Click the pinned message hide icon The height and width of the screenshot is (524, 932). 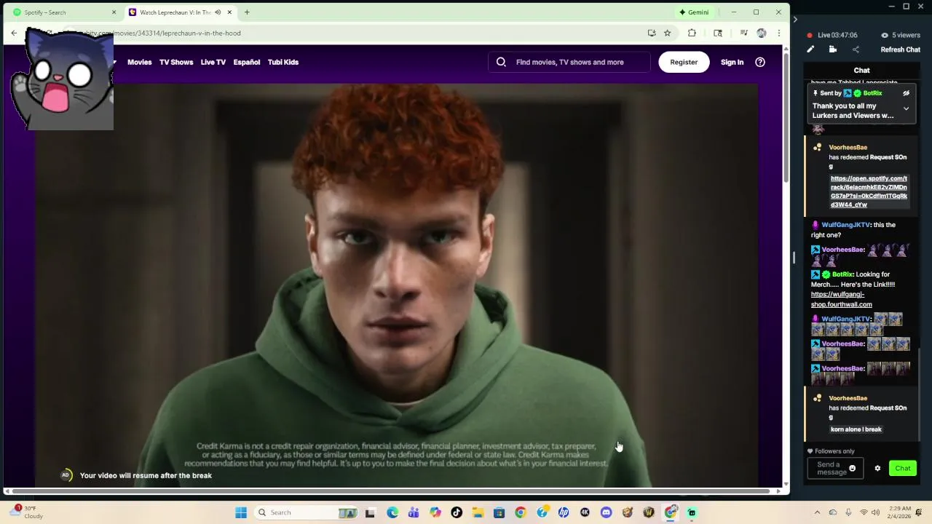pos(906,93)
